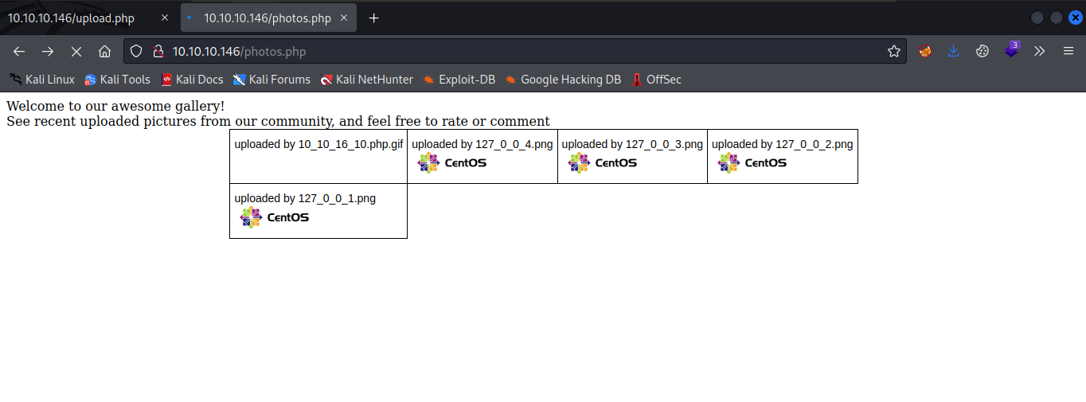Go to the browser home page

click(x=104, y=51)
